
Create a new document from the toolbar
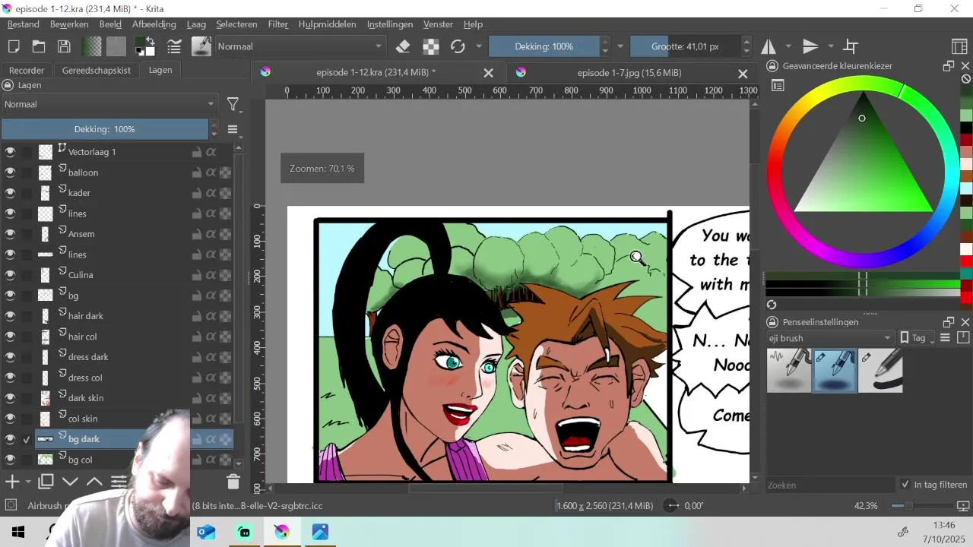pos(14,46)
